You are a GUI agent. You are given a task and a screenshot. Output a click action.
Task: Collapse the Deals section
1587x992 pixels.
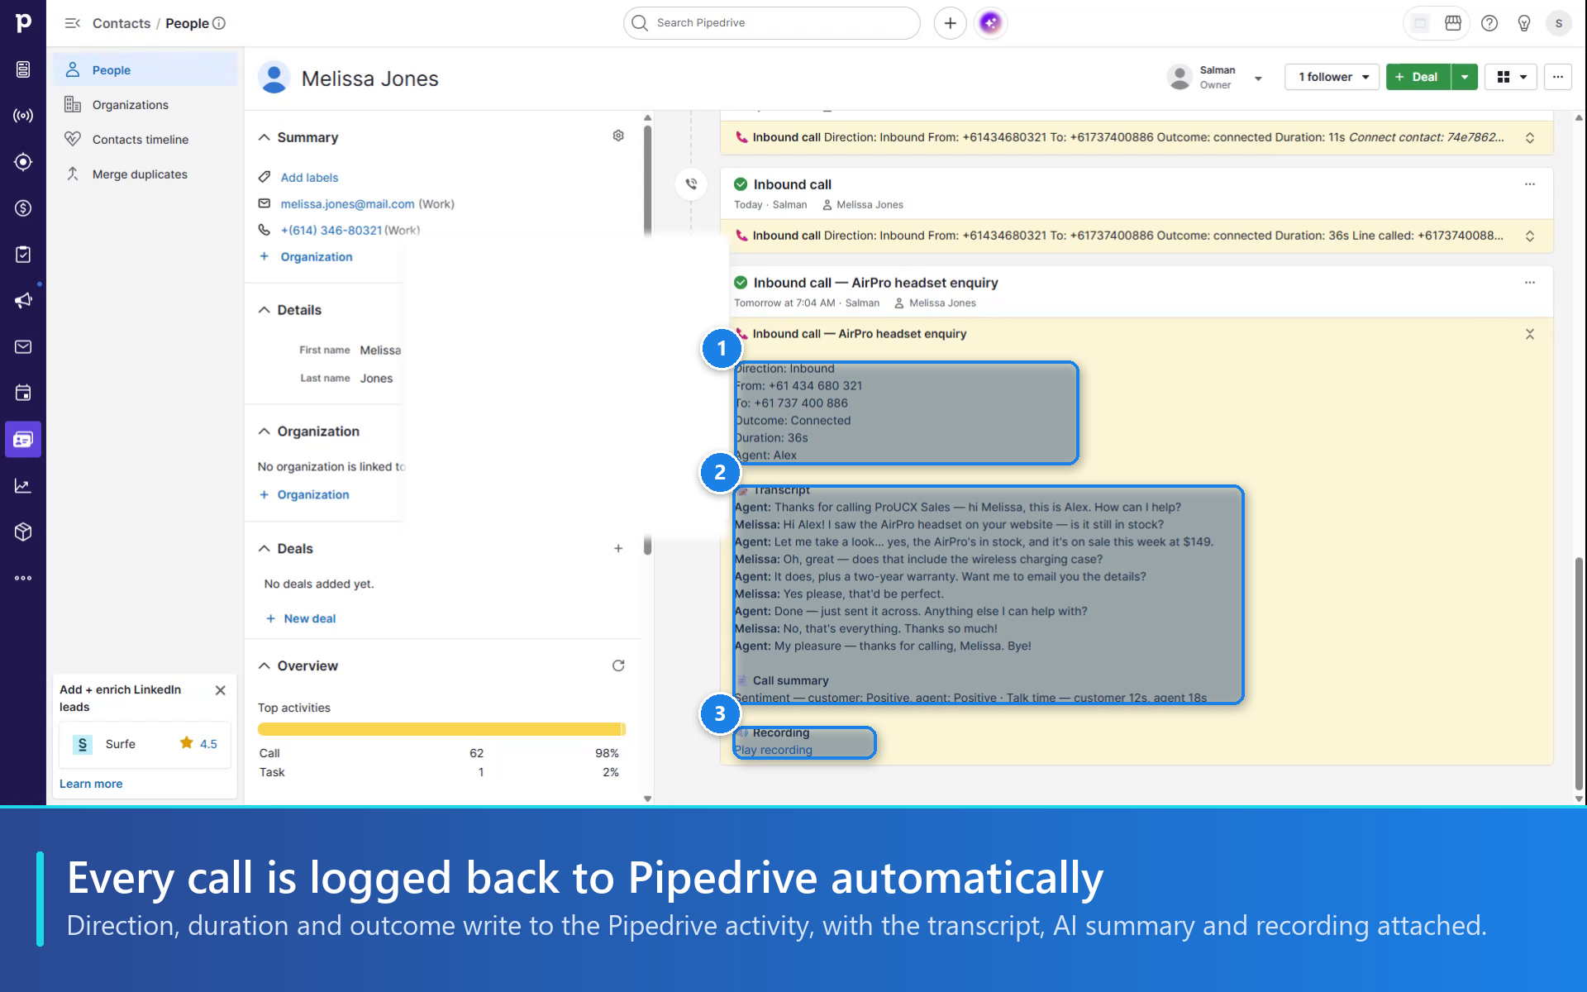point(264,549)
